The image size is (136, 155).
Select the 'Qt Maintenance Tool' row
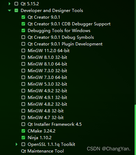pyautogui.click(x=42, y=151)
